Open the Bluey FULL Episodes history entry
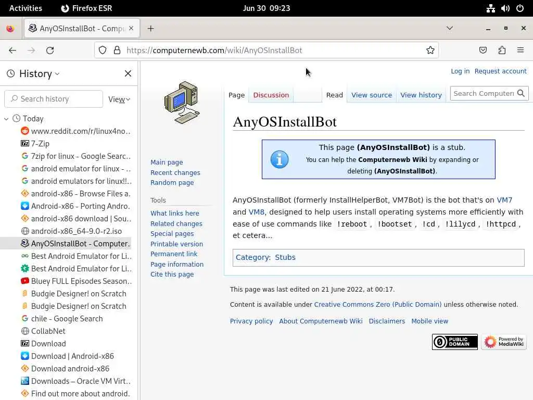The width and height of the screenshot is (533, 400). pyautogui.click(x=75, y=281)
